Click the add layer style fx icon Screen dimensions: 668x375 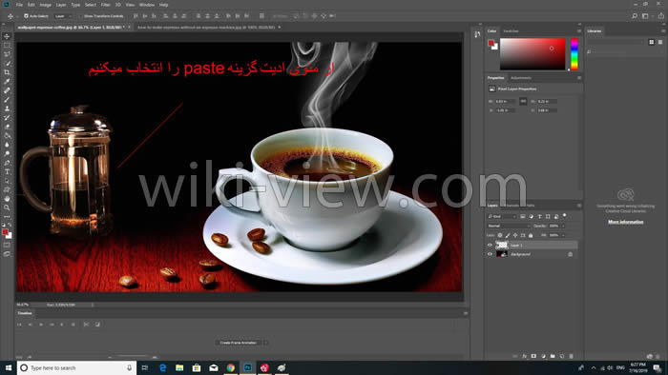(x=525, y=356)
